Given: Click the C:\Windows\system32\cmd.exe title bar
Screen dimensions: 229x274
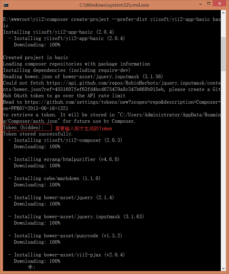Looking at the screenshot, I should [x=114, y=5].
